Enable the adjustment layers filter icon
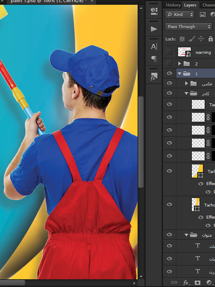The image size is (215, 287). click(x=213, y=14)
